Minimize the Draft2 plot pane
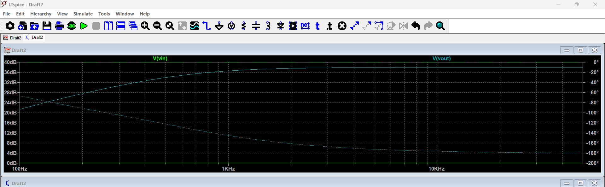This screenshot has height=187, width=605. pyautogui.click(x=567, y=50)
